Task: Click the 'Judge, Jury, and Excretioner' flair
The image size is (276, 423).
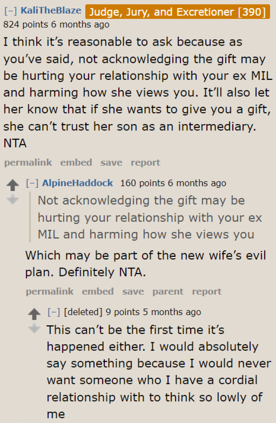Action: (x=177, y=11)
